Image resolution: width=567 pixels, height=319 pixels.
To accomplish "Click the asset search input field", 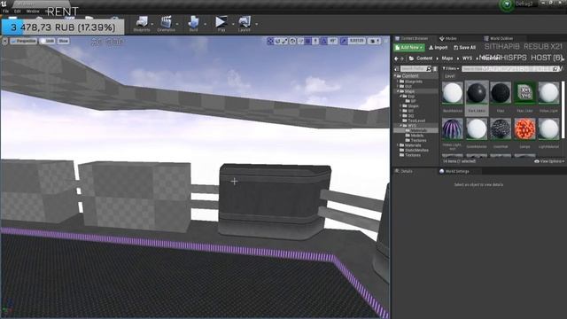I will [510, 69].
